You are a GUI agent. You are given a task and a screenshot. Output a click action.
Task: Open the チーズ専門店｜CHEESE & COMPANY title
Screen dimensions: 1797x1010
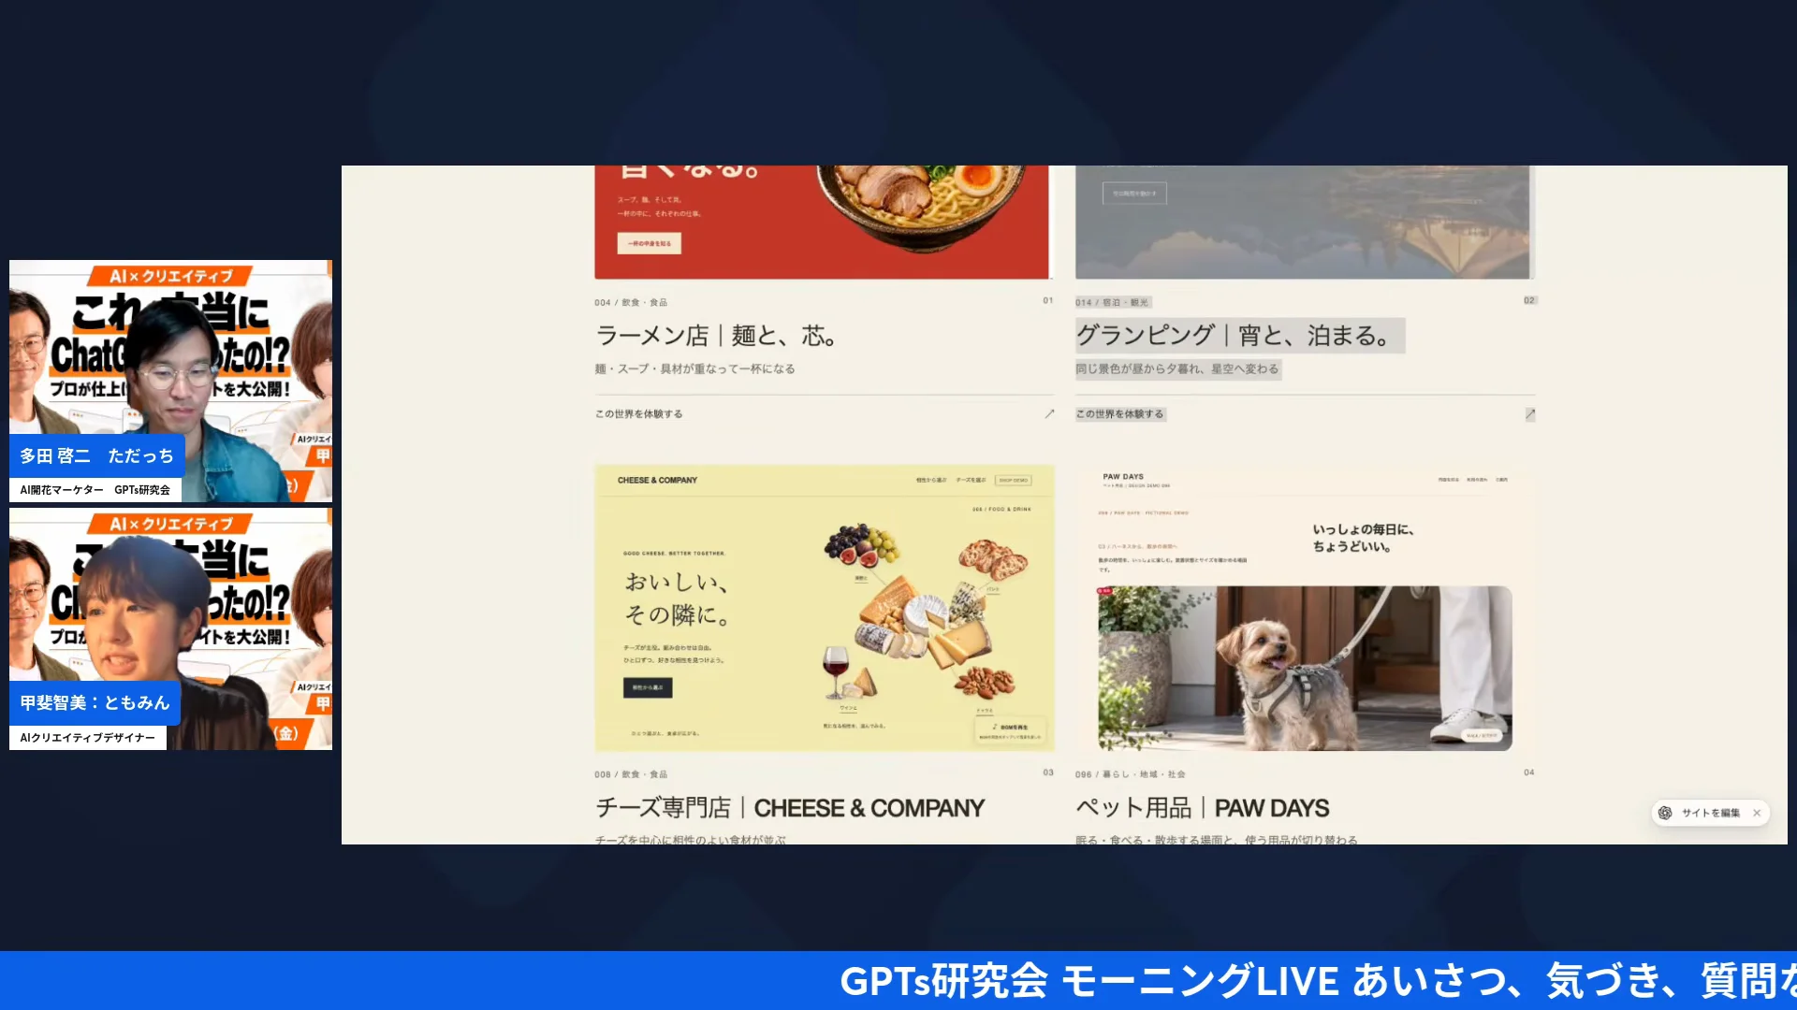click(790, 808)
